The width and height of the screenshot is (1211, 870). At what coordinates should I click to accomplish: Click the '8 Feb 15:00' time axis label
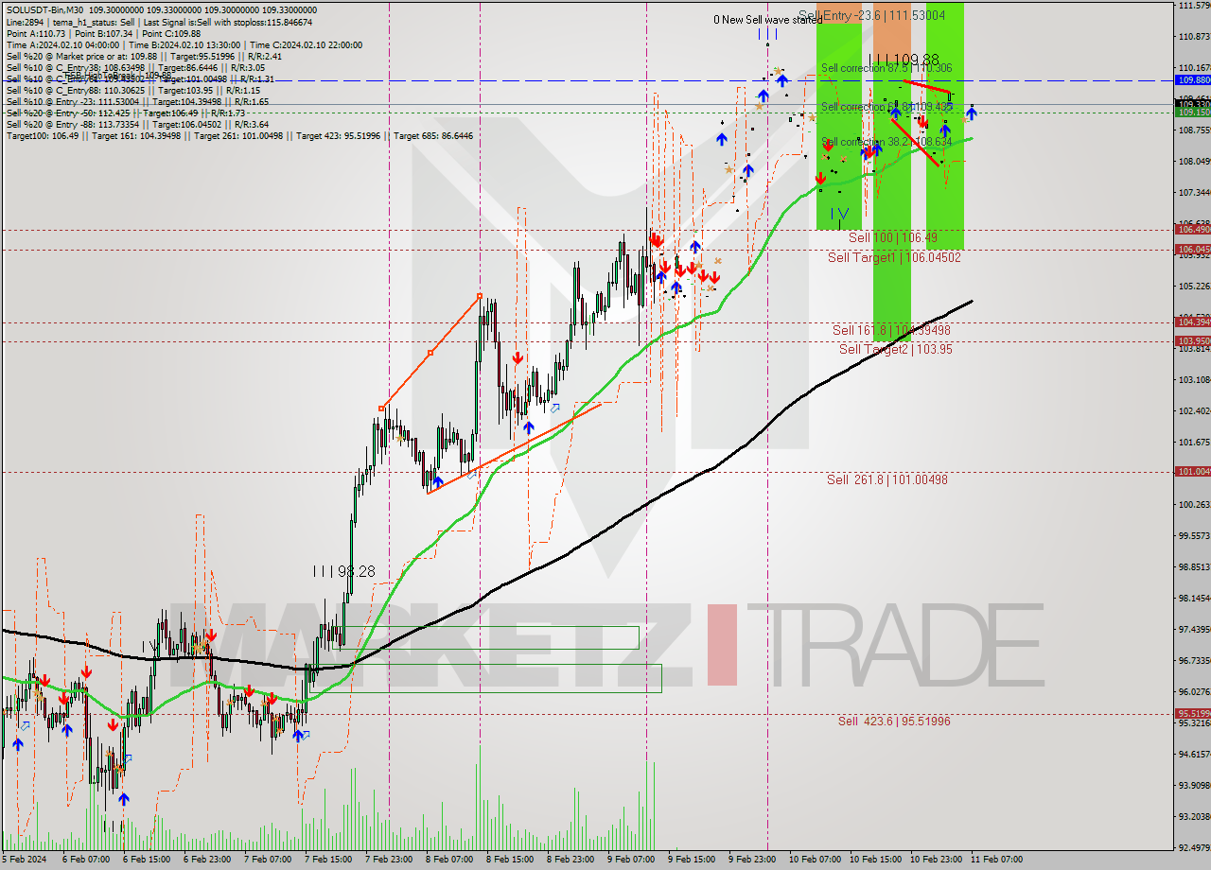(x=512, y=860)
